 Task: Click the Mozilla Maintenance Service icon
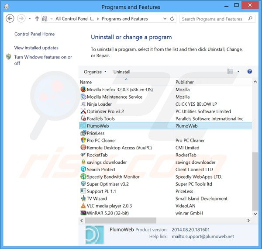pos(83,97)
